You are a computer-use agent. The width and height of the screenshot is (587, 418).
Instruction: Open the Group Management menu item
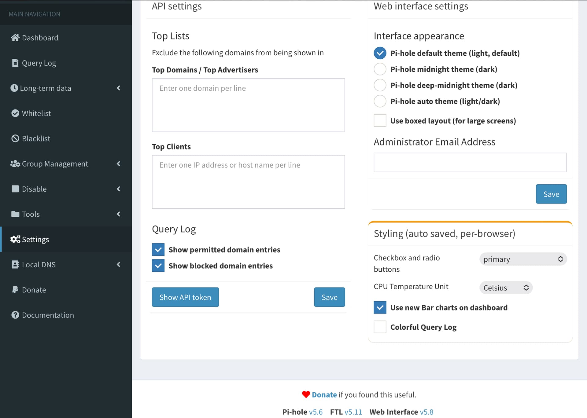coord(55,164)
